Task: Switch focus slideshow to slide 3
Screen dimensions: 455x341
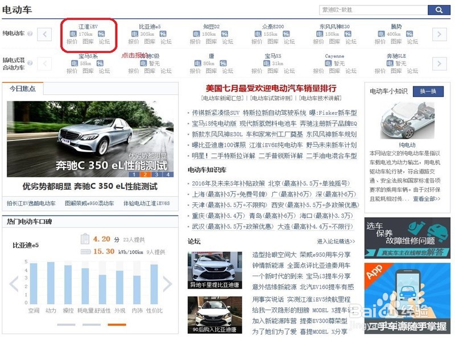Action: pyautogui.click(x=156, y=174)
